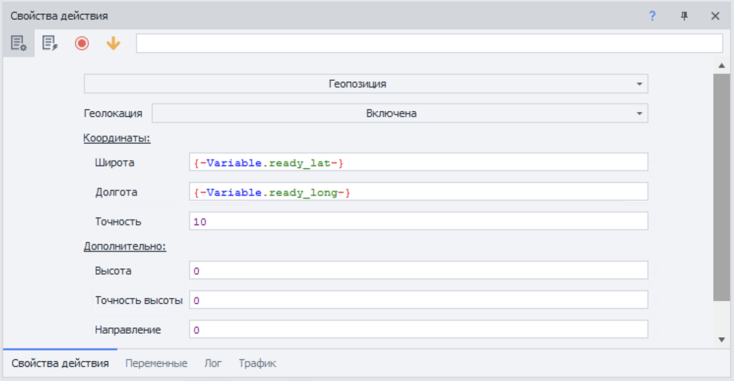This screenshot has width=734, height=381.
Task: Switch to the Трафик tab
Action: tap(257, 364)
